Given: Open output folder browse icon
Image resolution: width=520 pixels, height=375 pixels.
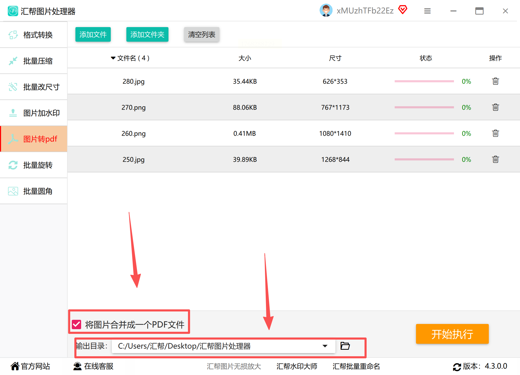Looking at the screenshot, I should coord(345,346).
